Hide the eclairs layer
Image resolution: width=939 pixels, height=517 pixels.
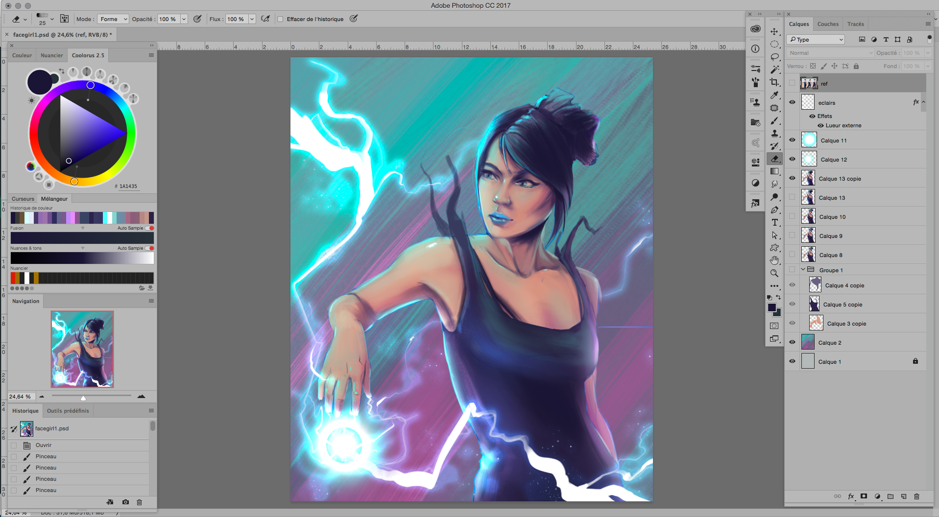(x=792, y=102)
